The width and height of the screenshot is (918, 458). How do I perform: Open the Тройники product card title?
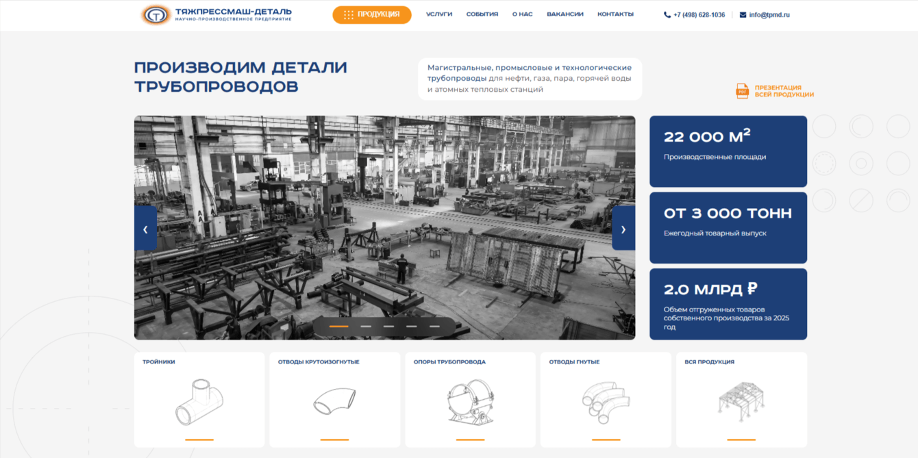(x=159, y=362)
